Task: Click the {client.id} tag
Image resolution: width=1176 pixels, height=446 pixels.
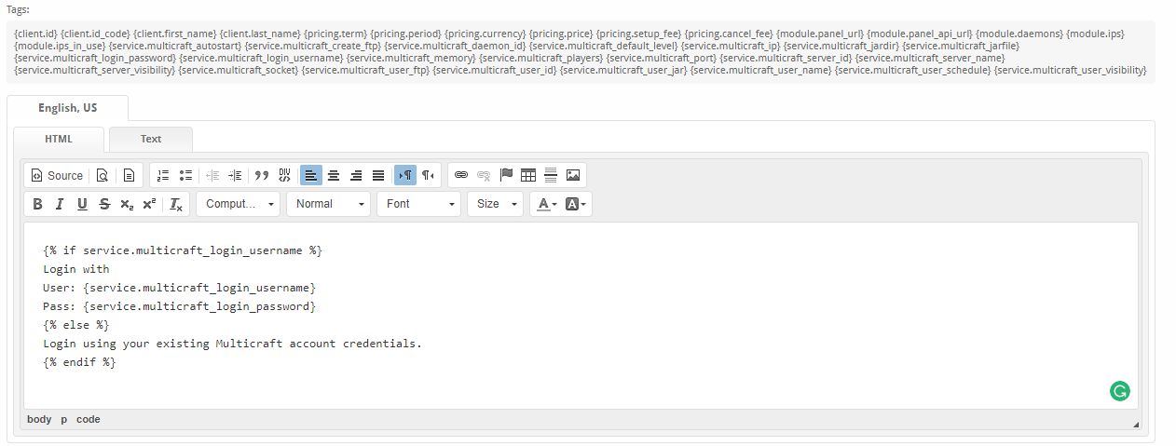Action: click(35, 34)
